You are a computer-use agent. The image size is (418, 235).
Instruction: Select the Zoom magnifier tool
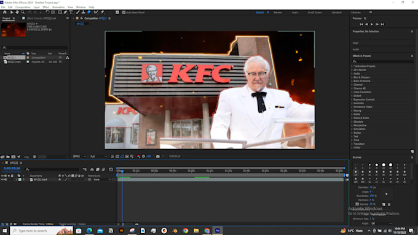[23, 12]
